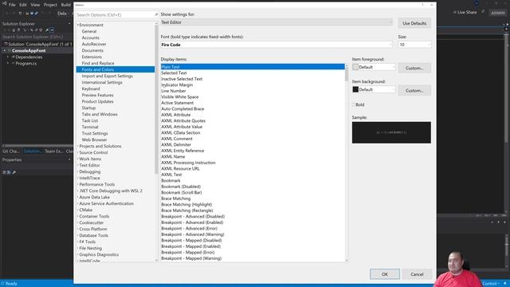Open the Item foreground color dropdown

[374, 67]
